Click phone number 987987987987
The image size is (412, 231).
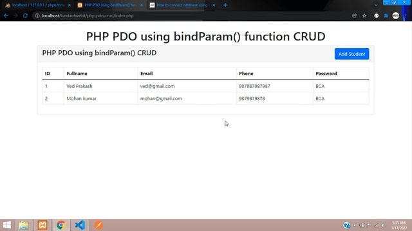click(254, 86)
